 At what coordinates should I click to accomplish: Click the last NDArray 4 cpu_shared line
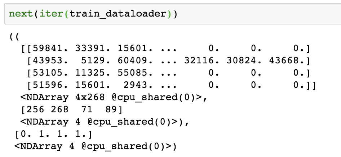coord(95,146)
